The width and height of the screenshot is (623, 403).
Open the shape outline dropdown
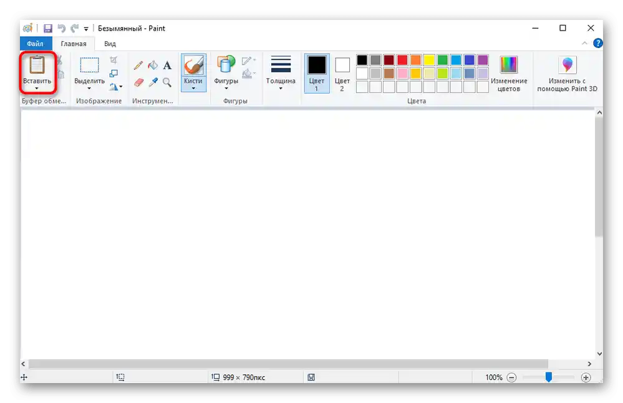pos(249,60)
